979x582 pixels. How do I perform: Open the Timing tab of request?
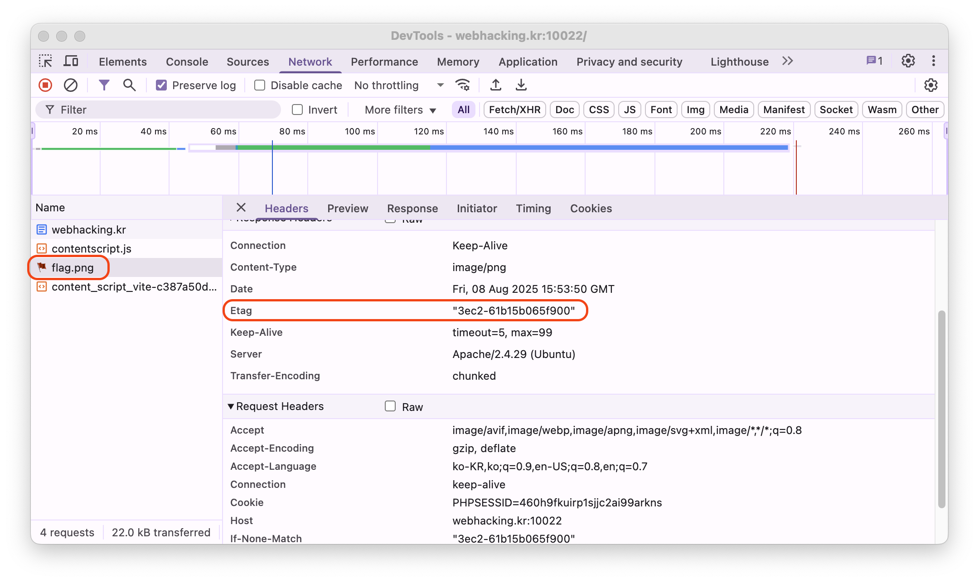tap(533, 208)
